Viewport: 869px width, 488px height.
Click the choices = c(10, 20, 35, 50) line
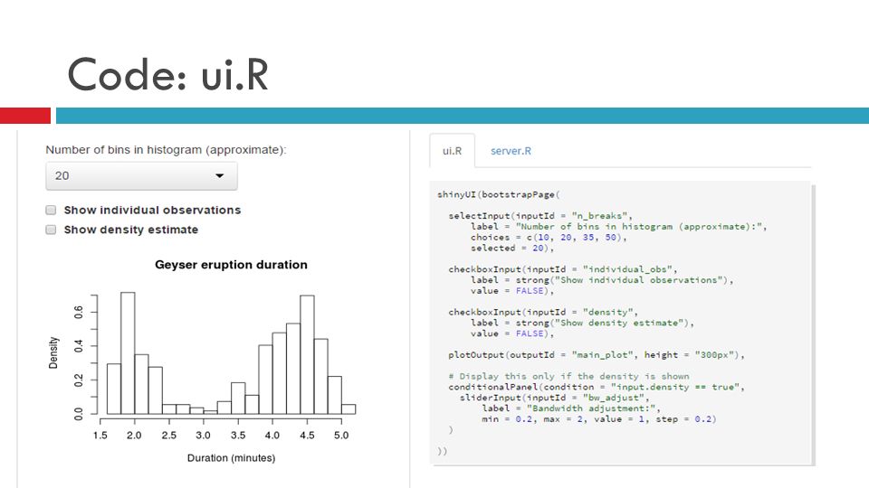[549, 238]
